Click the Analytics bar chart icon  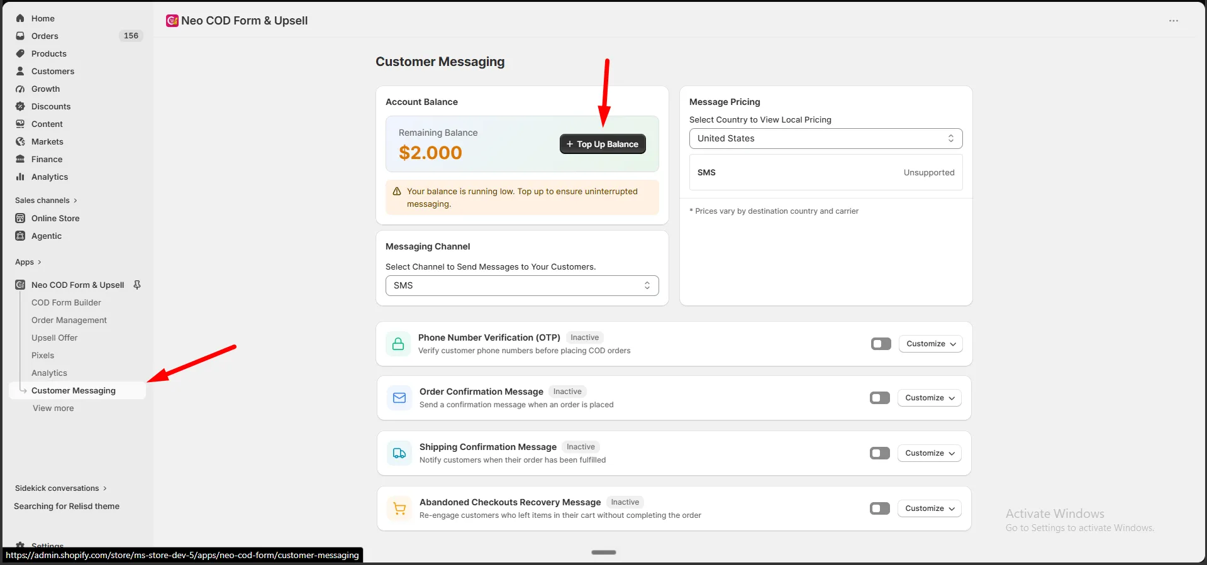point(20,177)
